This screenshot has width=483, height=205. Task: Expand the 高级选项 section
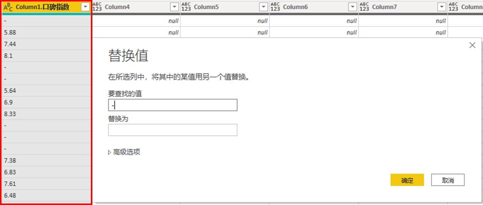coord(124,152)
